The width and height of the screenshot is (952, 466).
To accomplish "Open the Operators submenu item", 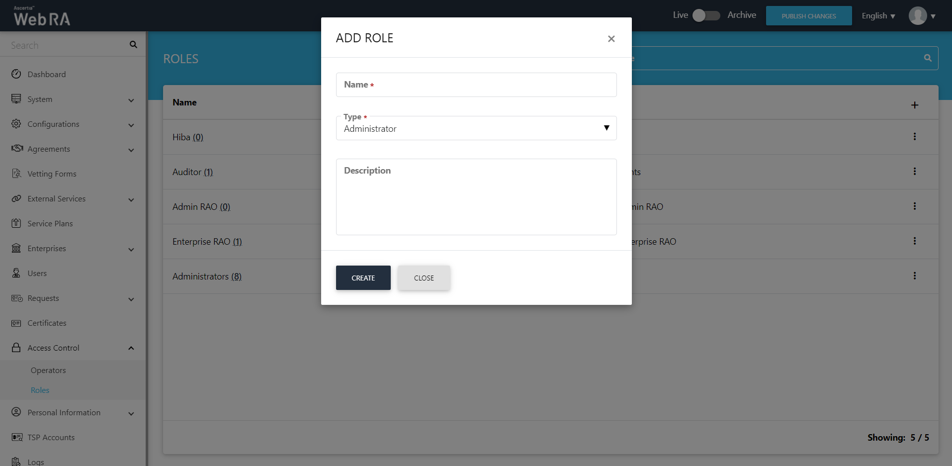I will click(x=48, y=370).
